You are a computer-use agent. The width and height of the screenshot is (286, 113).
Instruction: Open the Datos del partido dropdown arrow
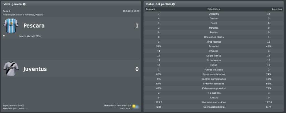pyautogui.click(x=173, y=4)
